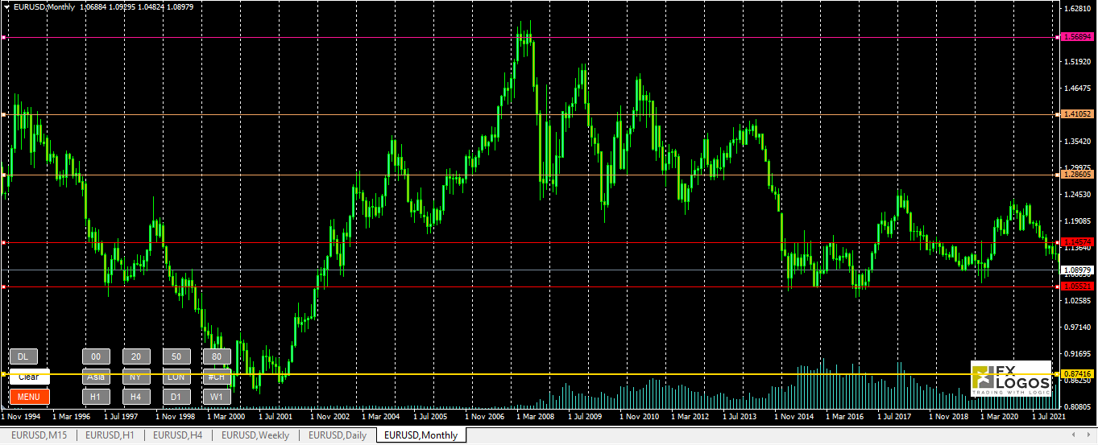Image resolution: width=1098 pixels, height=445 pixels.
Task: Switch to the EURUSD,Weekly tab
Action: point(255,435)
